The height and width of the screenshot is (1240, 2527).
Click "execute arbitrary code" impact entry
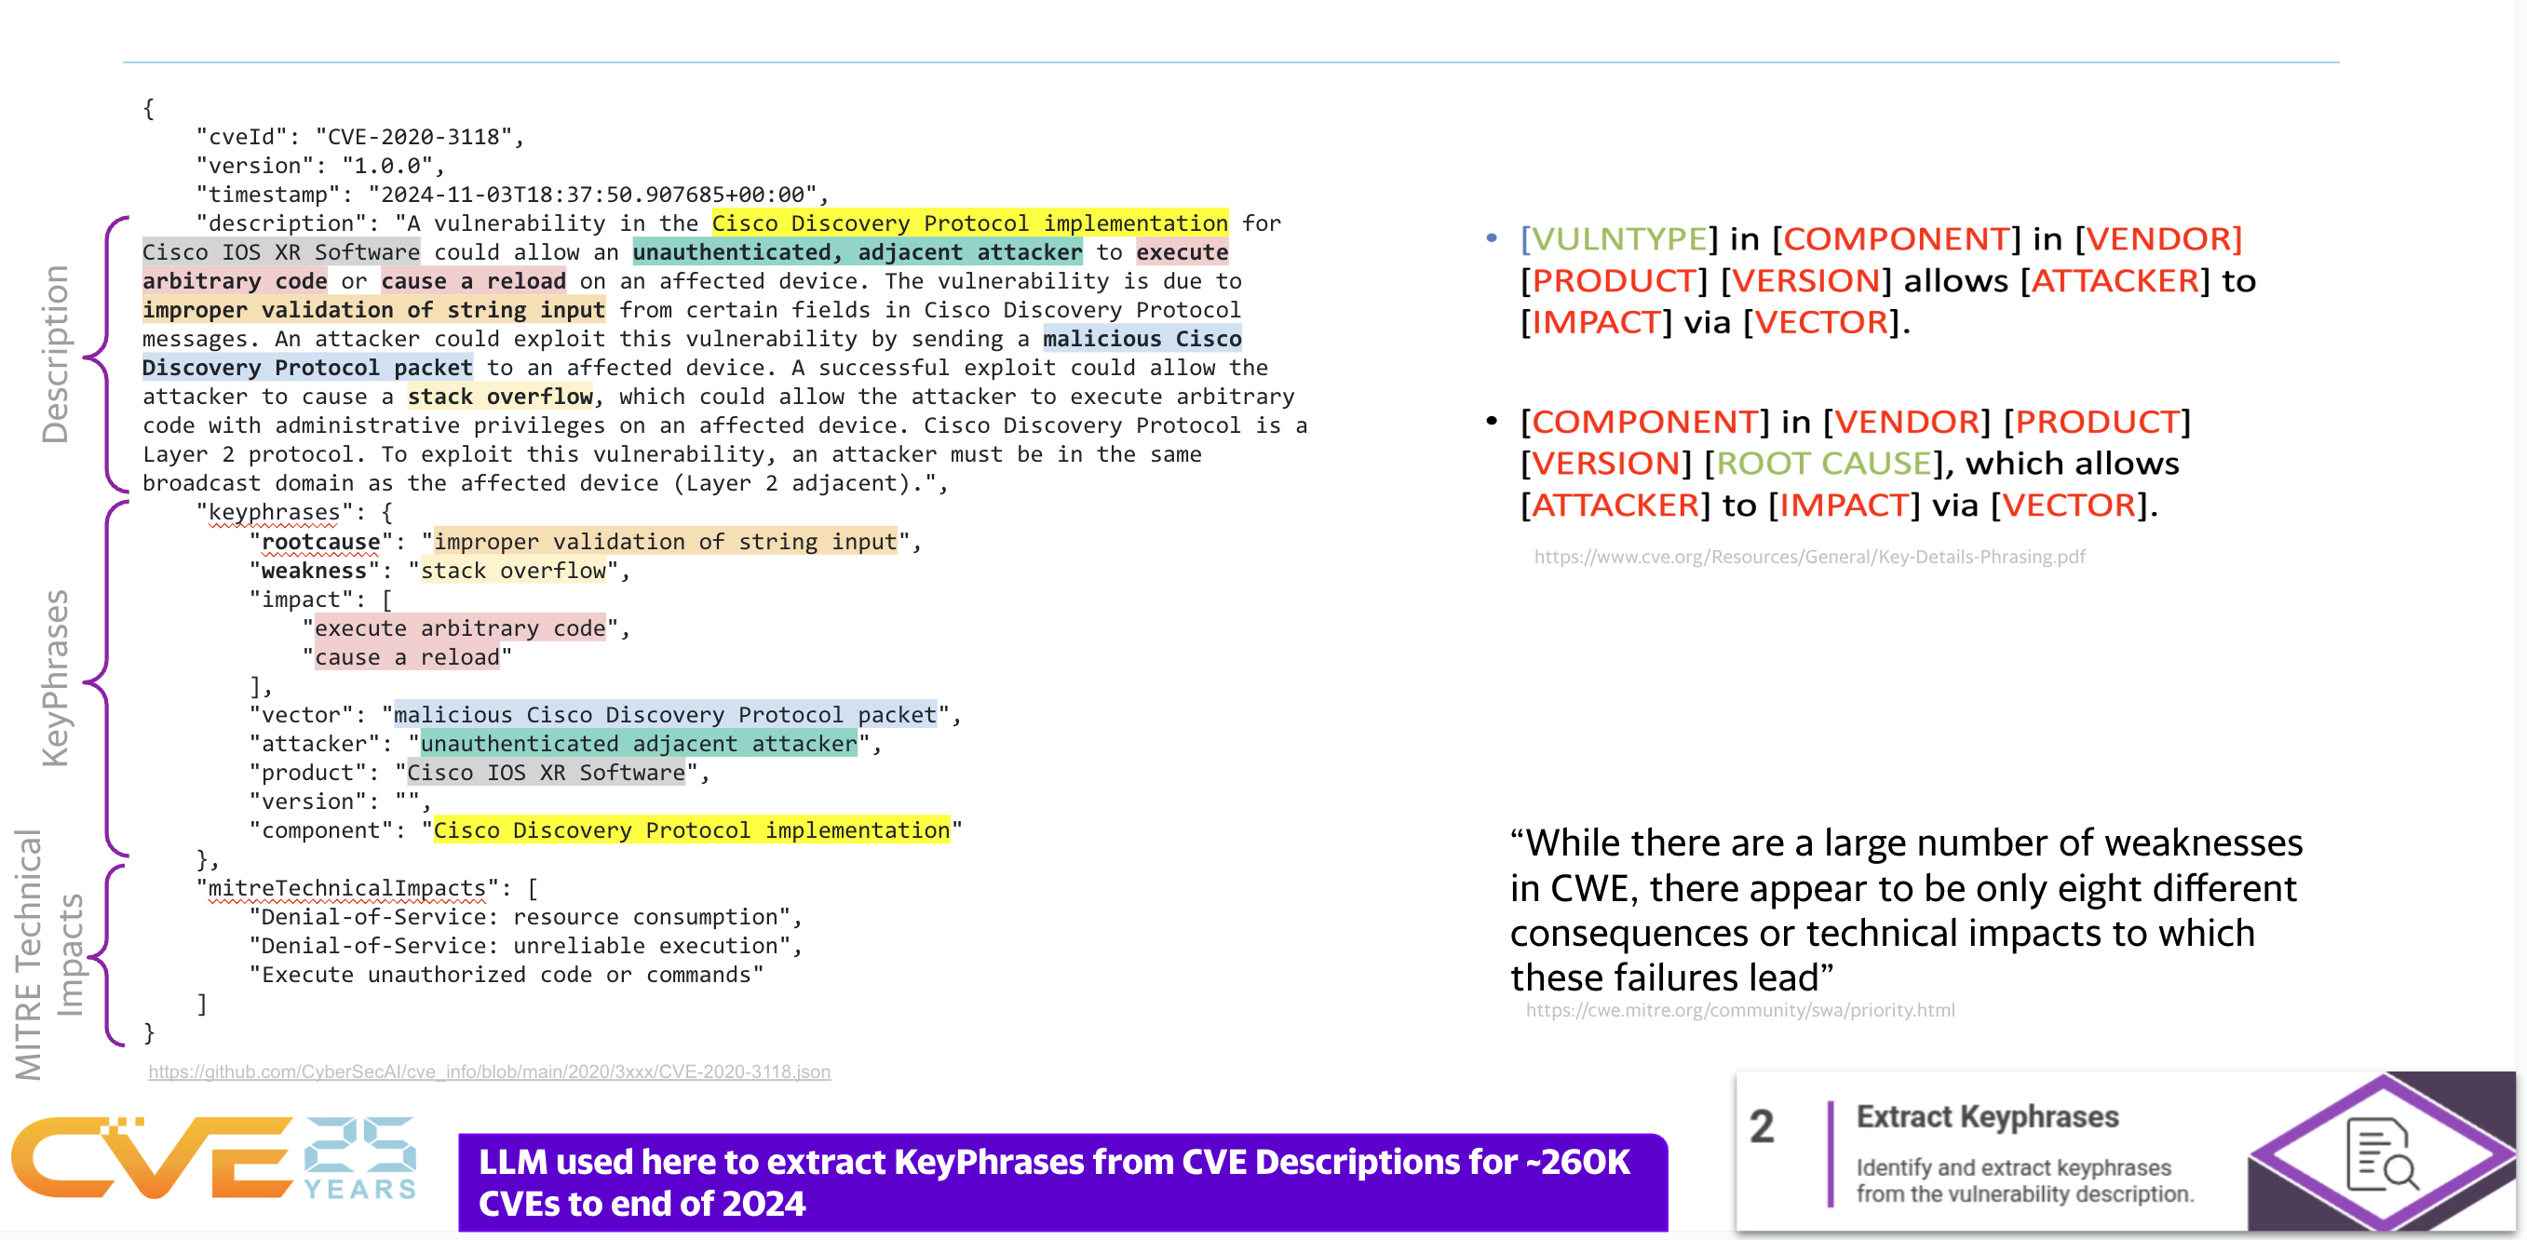point(460,627)
